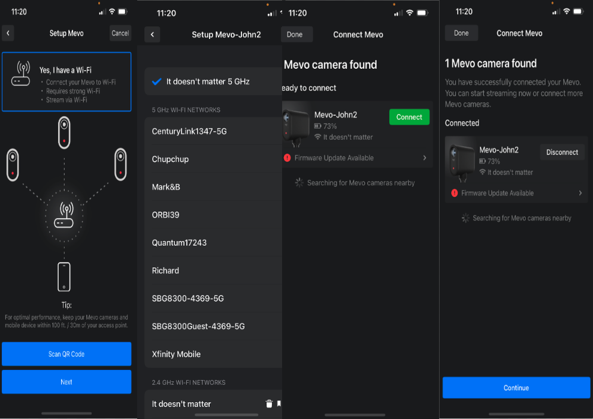Tap the Wi-Fi router icon in the option card
Image resolution: width=593 pixels, height=419 pixels.
pos(23,74)
